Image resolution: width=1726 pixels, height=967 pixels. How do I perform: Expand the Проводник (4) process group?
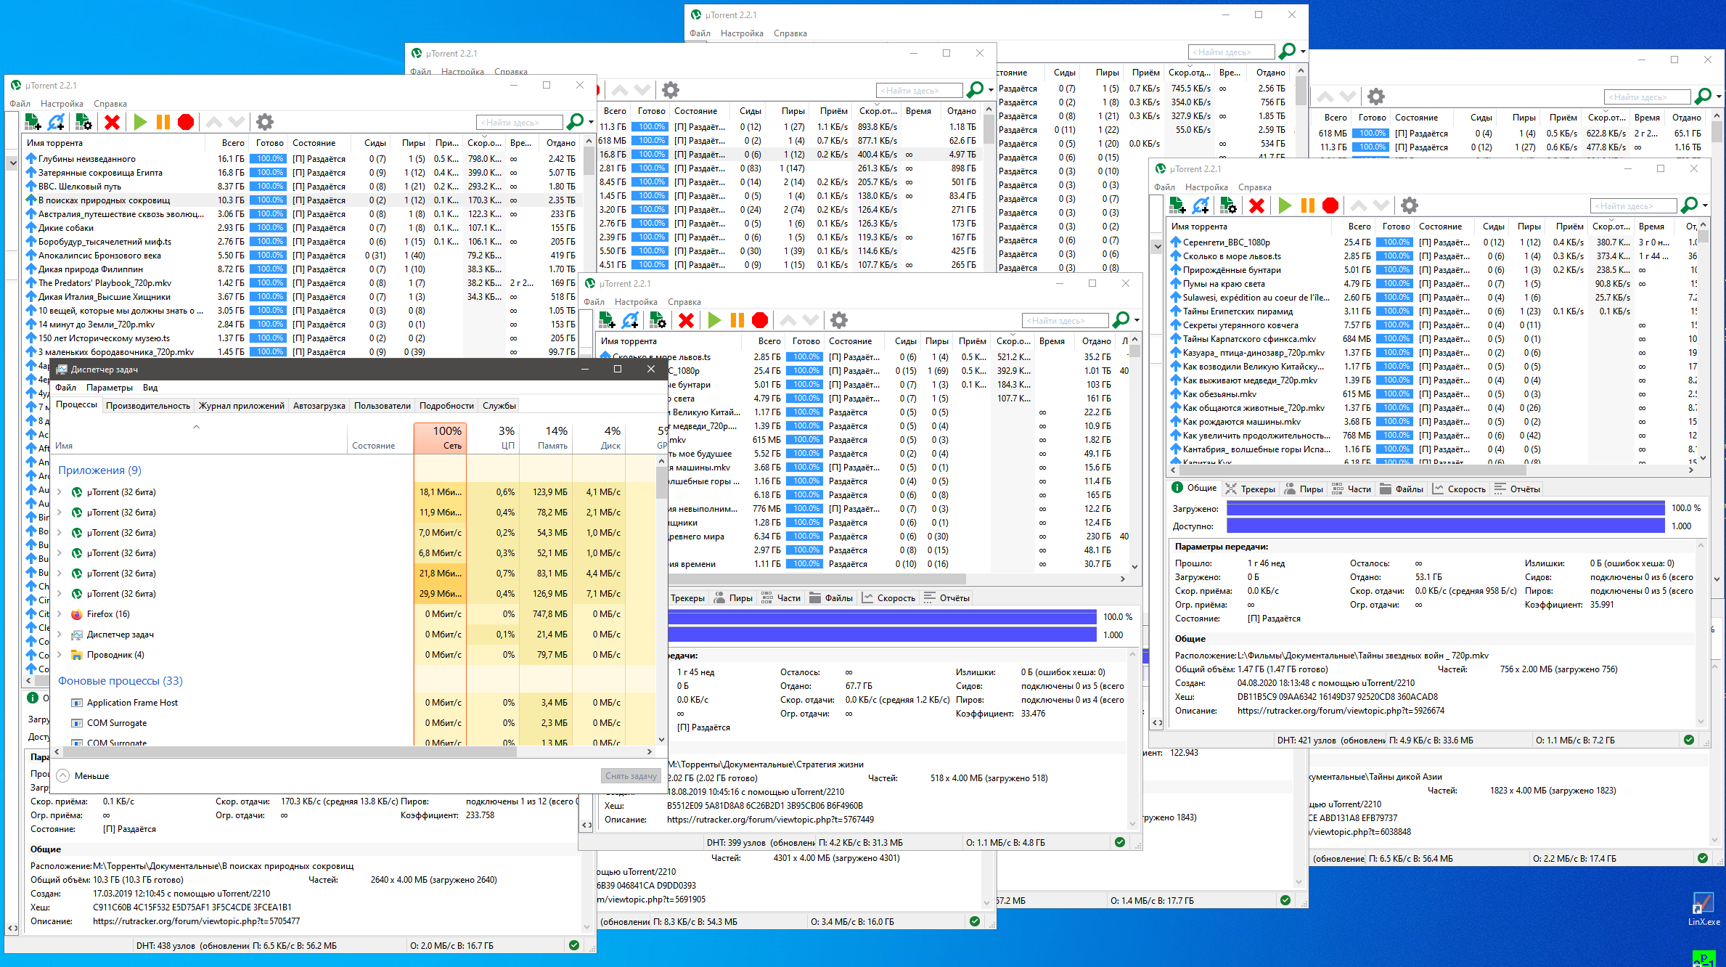60,655
